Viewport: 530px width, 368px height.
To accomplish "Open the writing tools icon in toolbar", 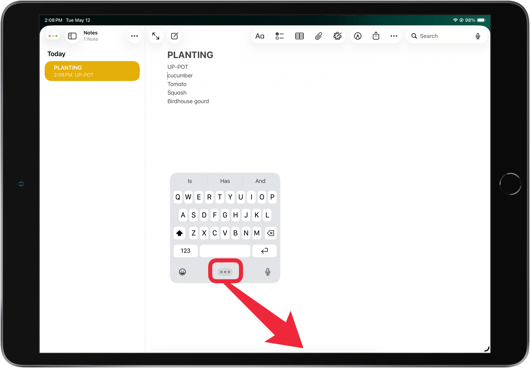I will 338,36.
